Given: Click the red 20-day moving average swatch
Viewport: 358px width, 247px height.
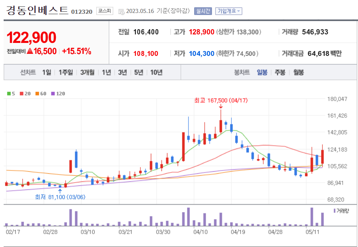Looking at the screenshot, I should pos(21,94).
